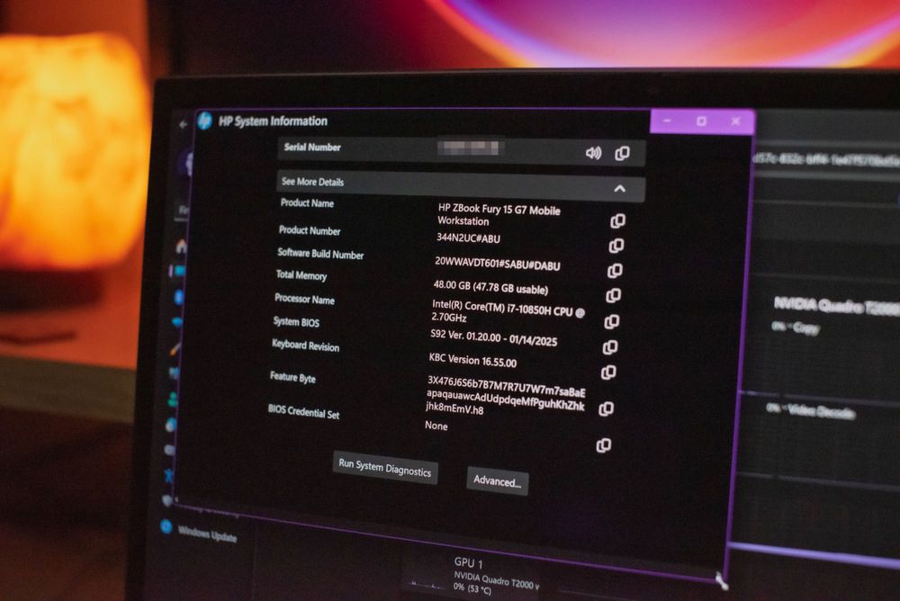Open the home icon in left sidebar
900x601 pixels.
(x=182, y=246)
